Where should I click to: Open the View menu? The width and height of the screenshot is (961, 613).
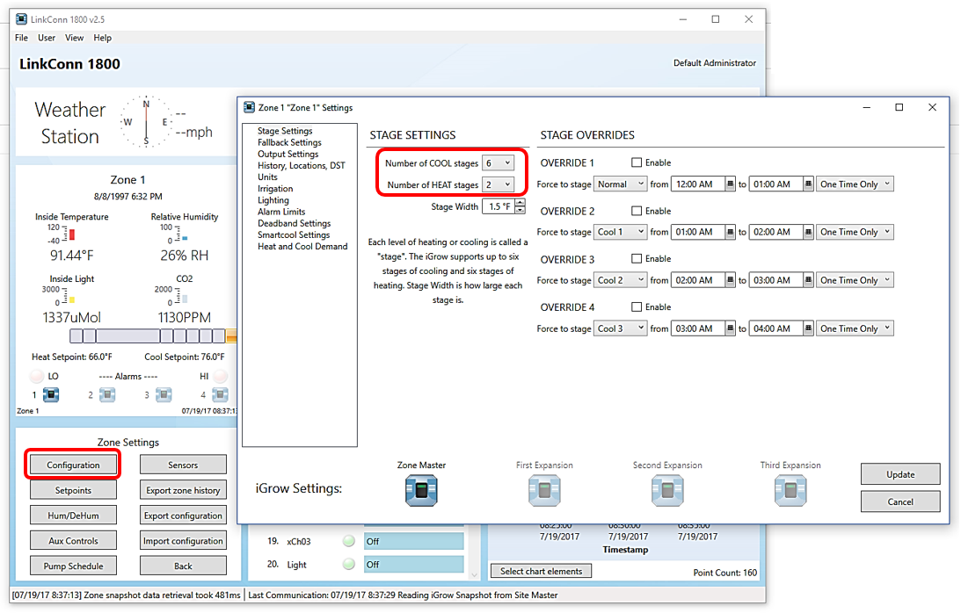click(x=74, y=38)
